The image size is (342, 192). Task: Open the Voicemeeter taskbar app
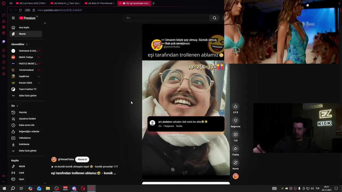pos(65,189)
